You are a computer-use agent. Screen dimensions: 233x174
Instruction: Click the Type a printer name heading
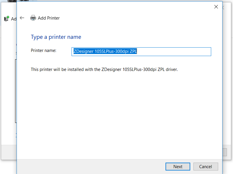point(56,37)
